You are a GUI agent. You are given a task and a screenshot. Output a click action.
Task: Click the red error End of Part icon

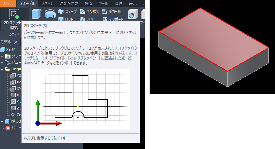click(8, 128)
